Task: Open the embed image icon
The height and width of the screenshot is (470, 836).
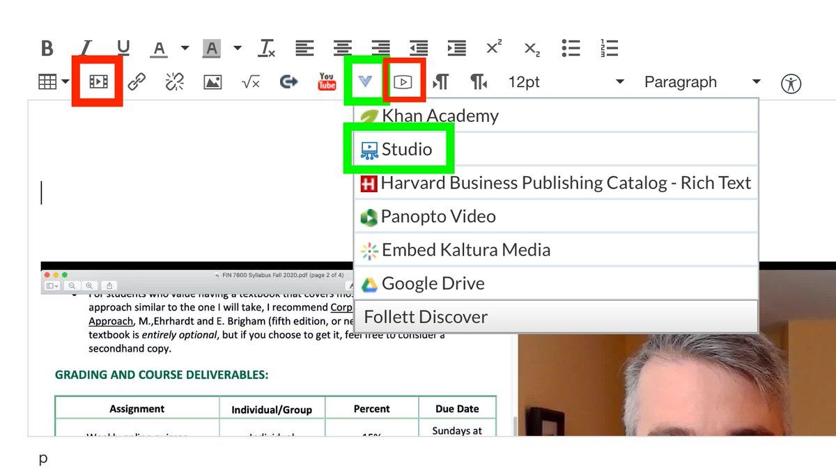Action: point(212,82)
